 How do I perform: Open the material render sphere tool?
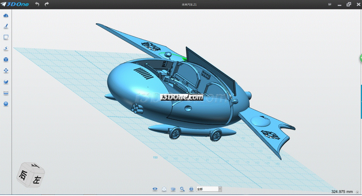point(6,104)
